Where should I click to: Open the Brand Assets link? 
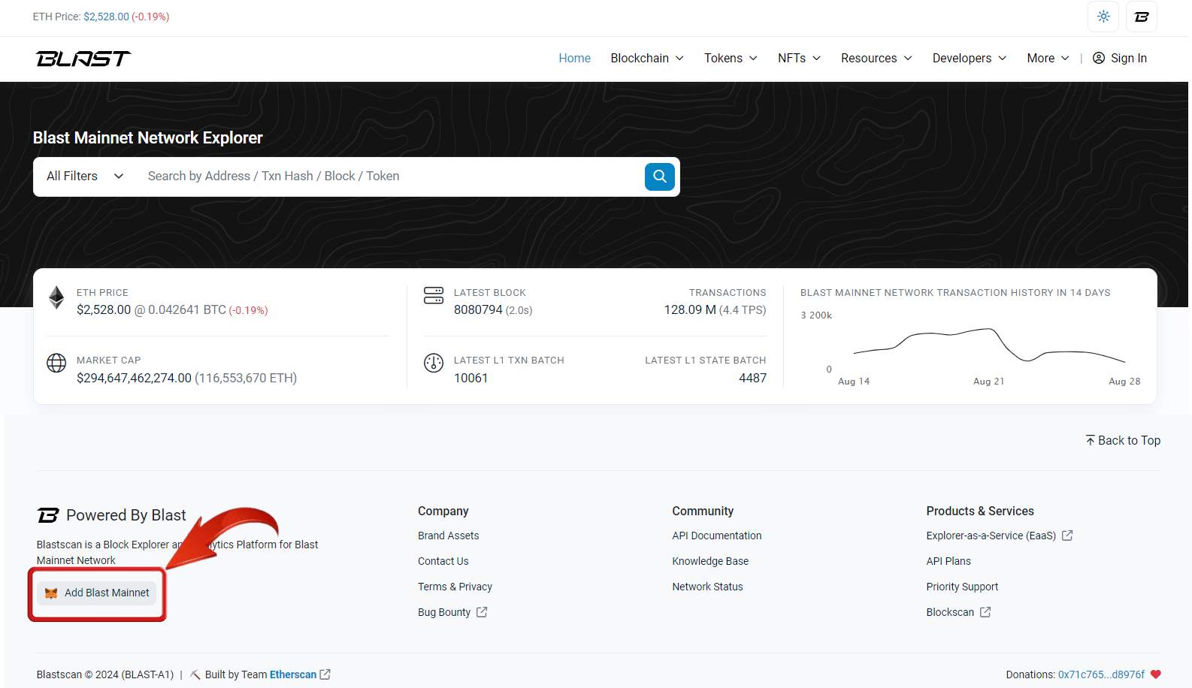pyautogui.click(x=448, y=536)
